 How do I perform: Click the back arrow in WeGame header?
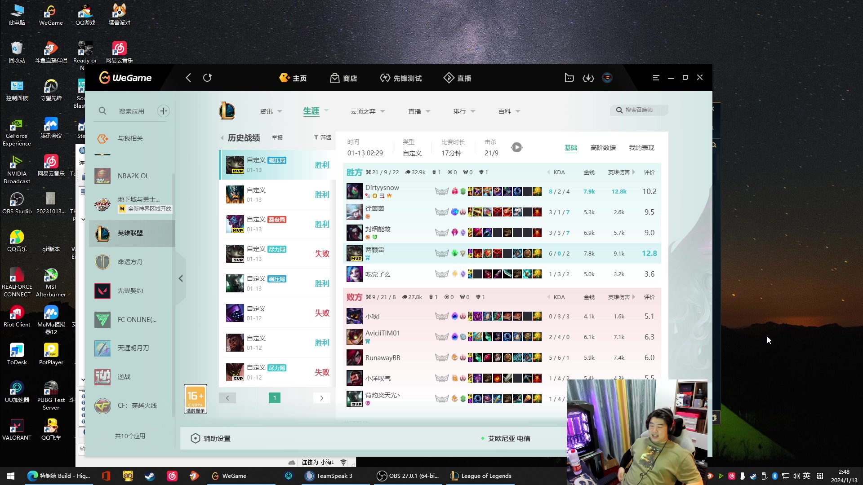(188, 78)
